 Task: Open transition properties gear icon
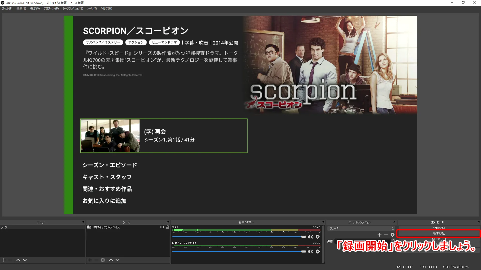pyautogui.click(x=393, y=235)
